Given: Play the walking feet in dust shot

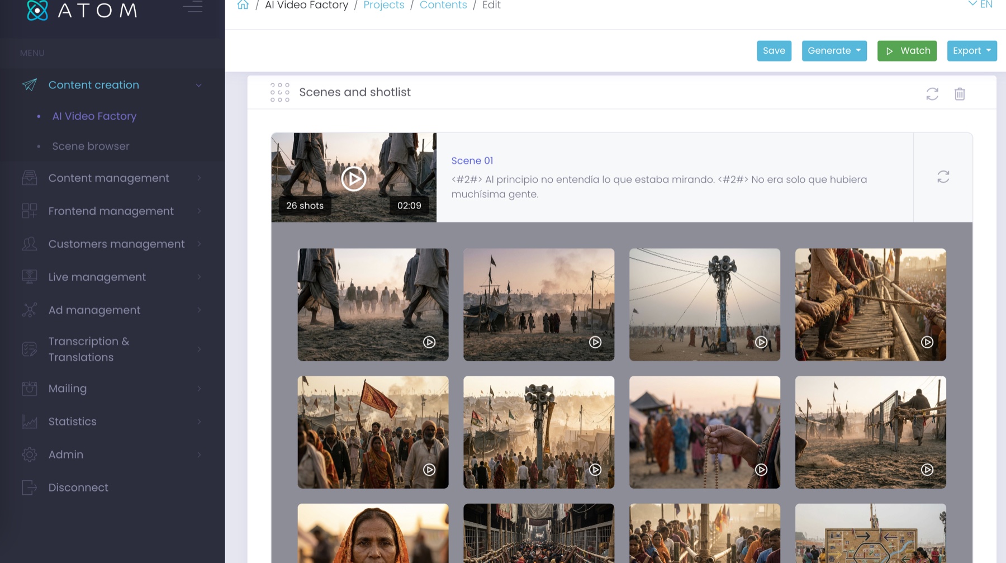Looking at the screenshot, I should point(429,342).
